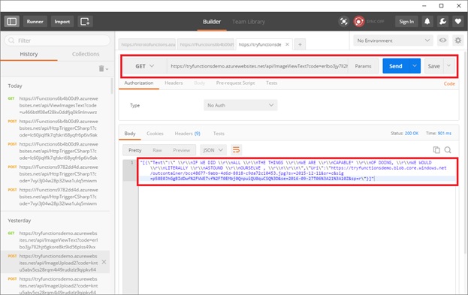Click Sign In
468x295 pixels.
point(406,22)
